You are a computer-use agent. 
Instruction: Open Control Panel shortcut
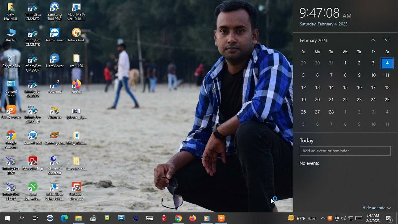11,89
